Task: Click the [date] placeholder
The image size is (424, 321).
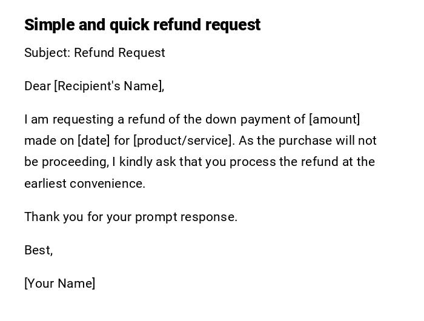Action: tap(94, 141)
